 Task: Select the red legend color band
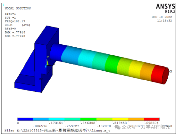tap(152, 119)
